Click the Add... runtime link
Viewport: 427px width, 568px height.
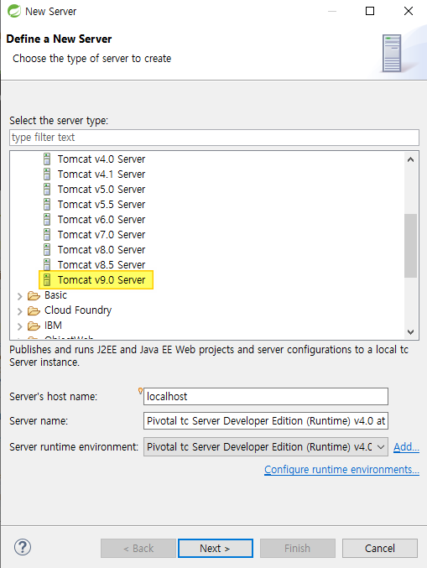pos(406,447)
